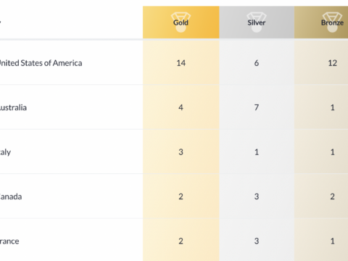Click Italy silver count 1
Viewport: 348px width, 261px height.
[257, 152]
